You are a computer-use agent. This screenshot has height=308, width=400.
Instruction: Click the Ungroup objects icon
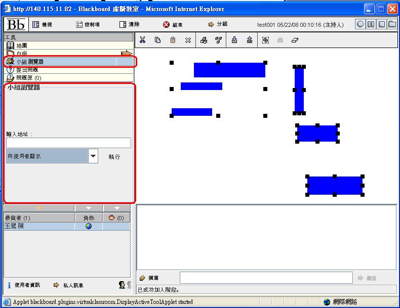pyautogui.click(x=219, y=40)
